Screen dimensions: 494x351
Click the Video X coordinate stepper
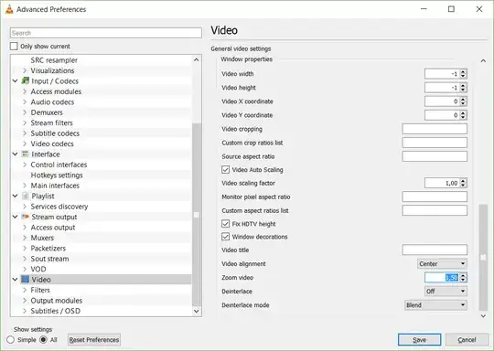click(463, 101)
